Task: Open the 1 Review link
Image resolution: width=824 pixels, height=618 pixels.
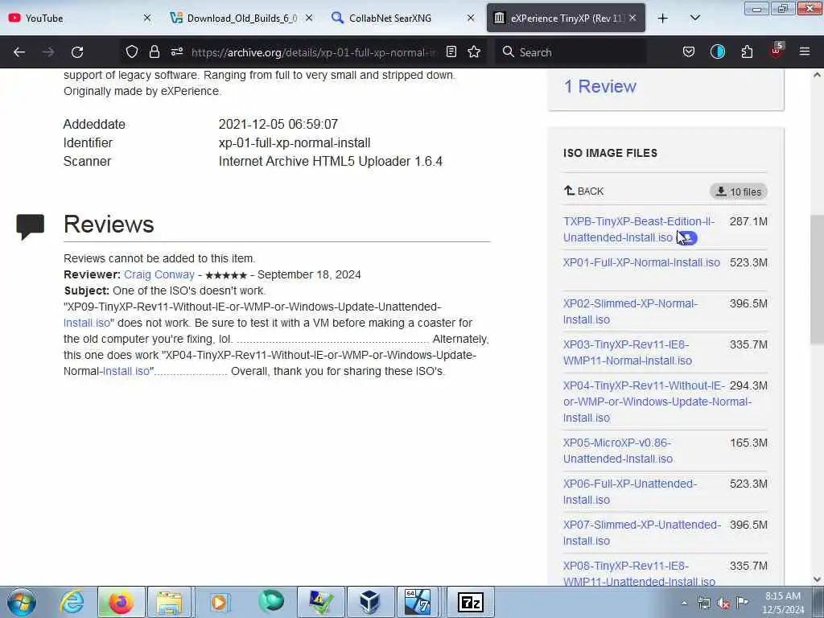Action: pyautogui.click(x=599, y=86)
